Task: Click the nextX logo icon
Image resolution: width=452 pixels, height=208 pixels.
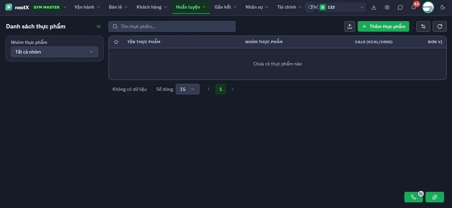Action: point(9,7)
